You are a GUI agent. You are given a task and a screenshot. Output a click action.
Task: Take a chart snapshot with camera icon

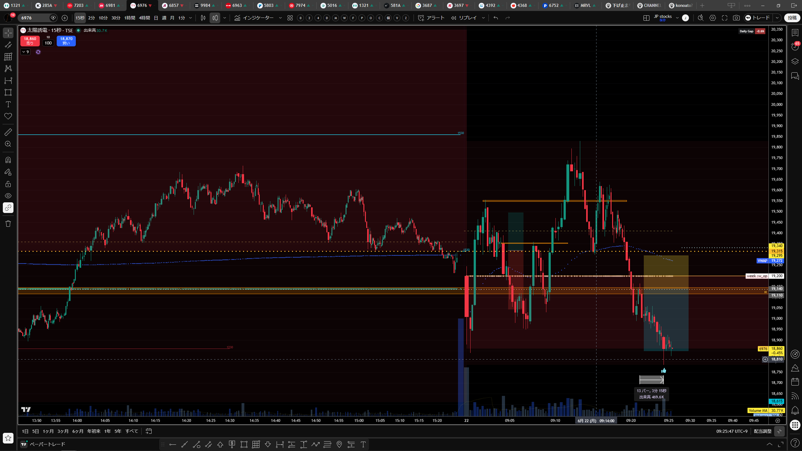[736, 18]
